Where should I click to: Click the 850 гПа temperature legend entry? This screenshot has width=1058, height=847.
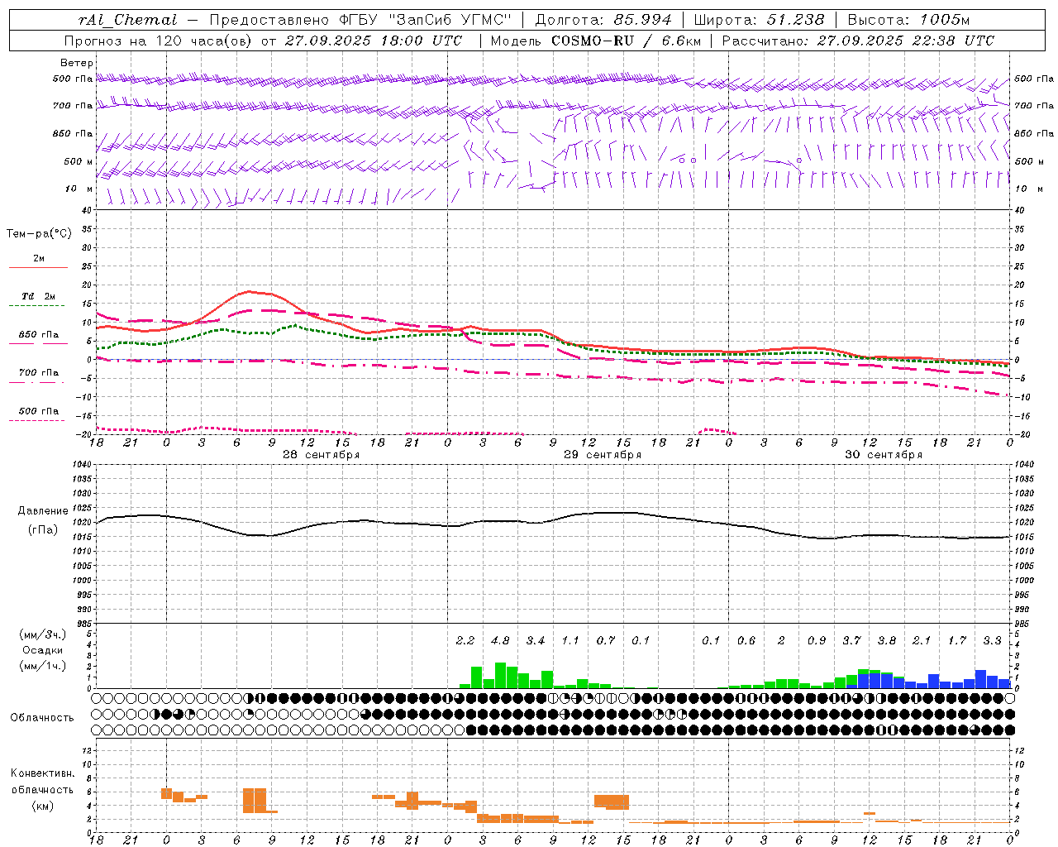39,335
